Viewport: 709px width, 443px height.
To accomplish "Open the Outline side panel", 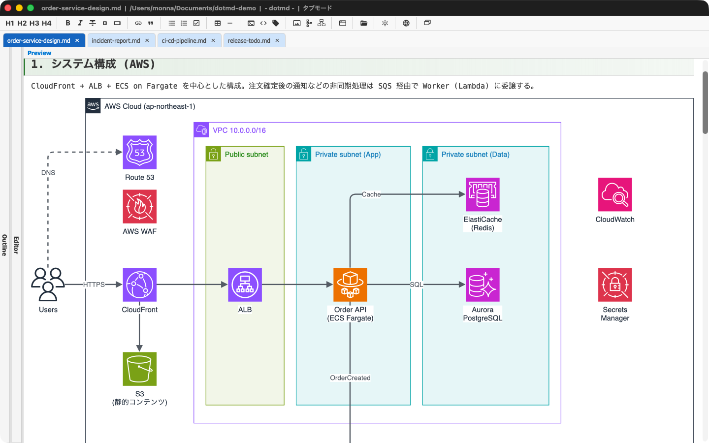I will tap(4, 245).
